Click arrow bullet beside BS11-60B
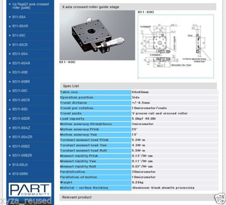The height and width of the screenshot is (205, 226). click(10, 72)
